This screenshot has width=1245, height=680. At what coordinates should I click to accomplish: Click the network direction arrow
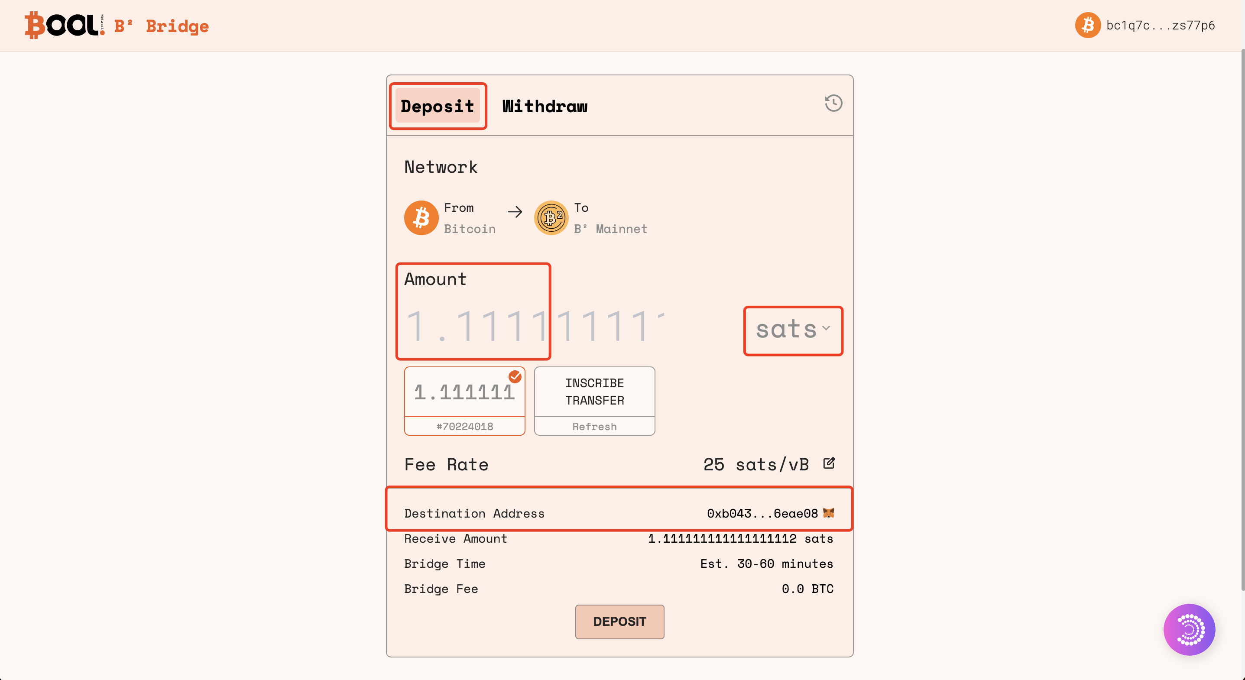pyautogui.click(x=515, y=212)
